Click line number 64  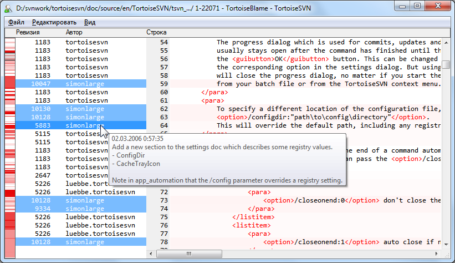pyautogui.click(x=164, y=125)
